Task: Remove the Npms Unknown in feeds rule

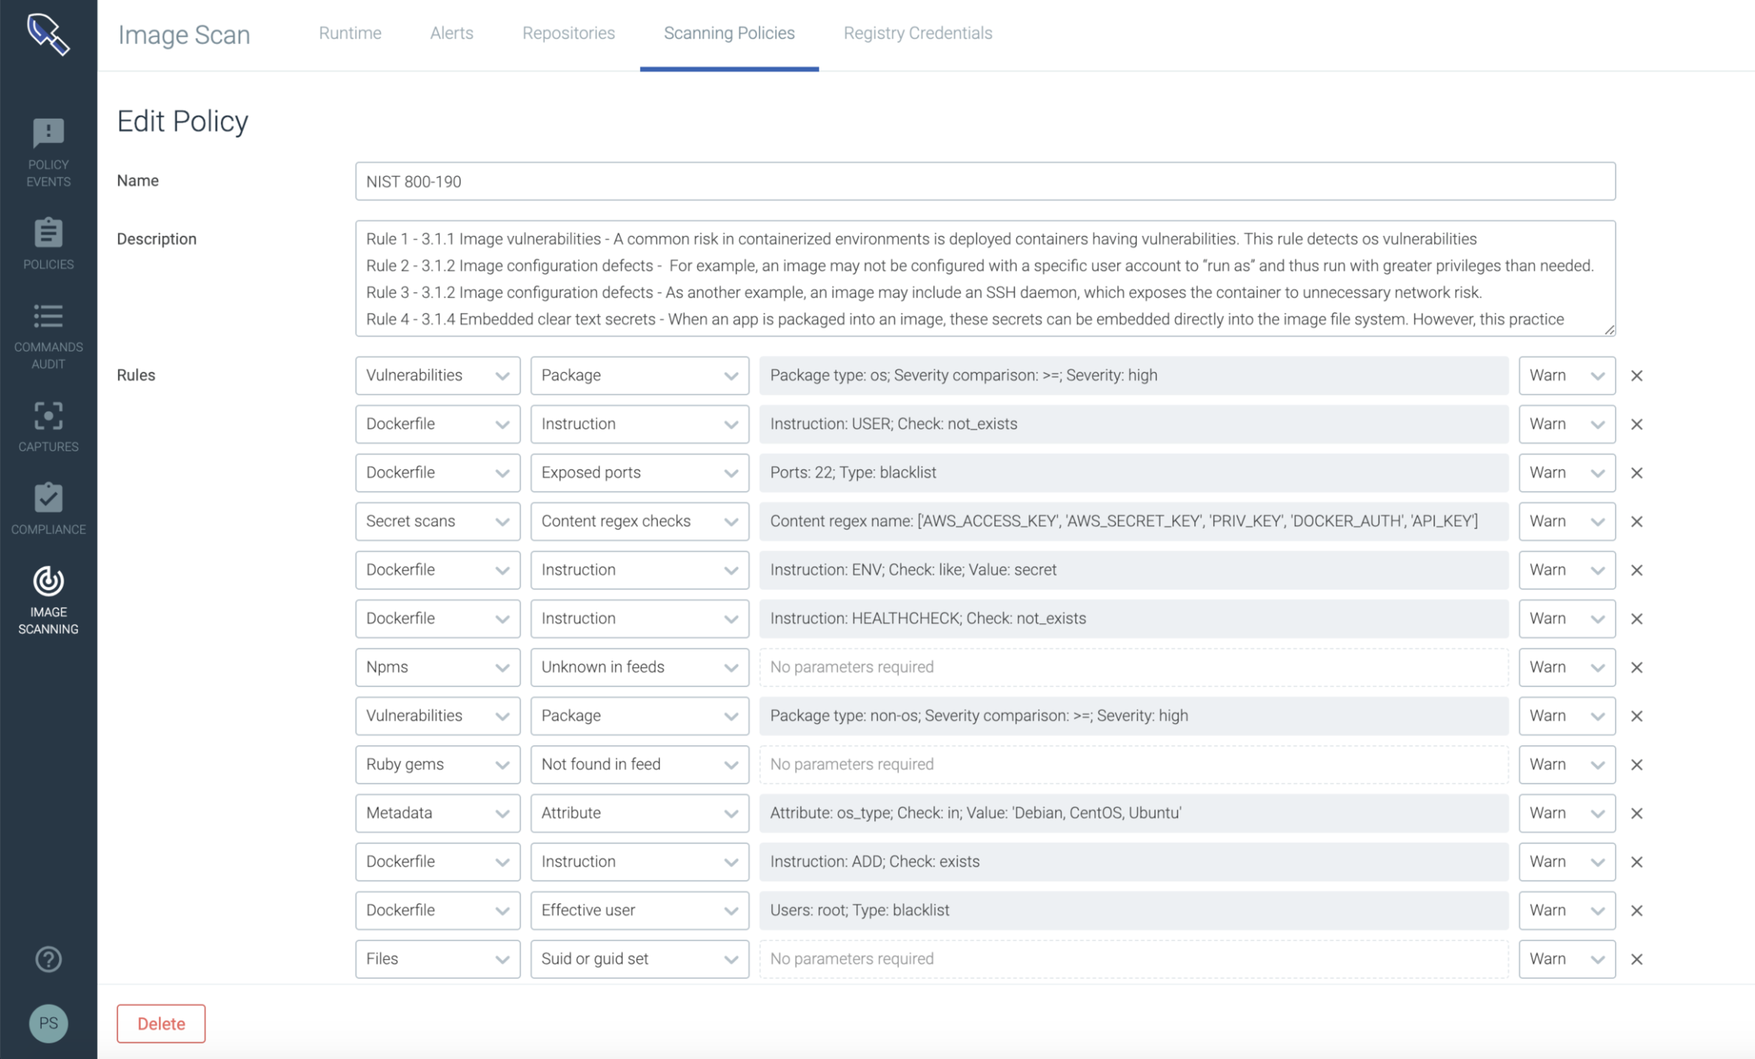Action: coord(1637,667)
